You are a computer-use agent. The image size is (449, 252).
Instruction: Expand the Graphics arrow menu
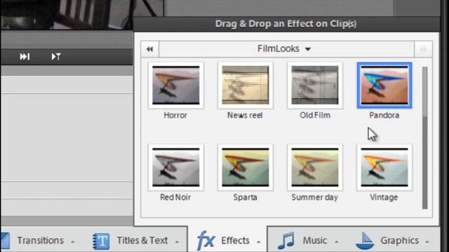click(427, 242)
